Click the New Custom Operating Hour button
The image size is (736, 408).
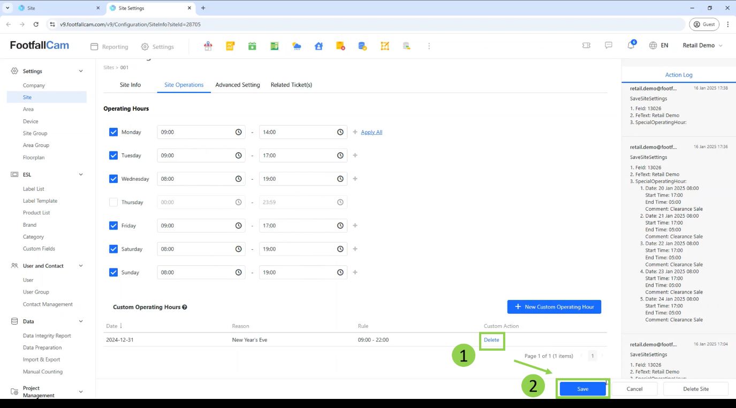click(x=554, y=307)
